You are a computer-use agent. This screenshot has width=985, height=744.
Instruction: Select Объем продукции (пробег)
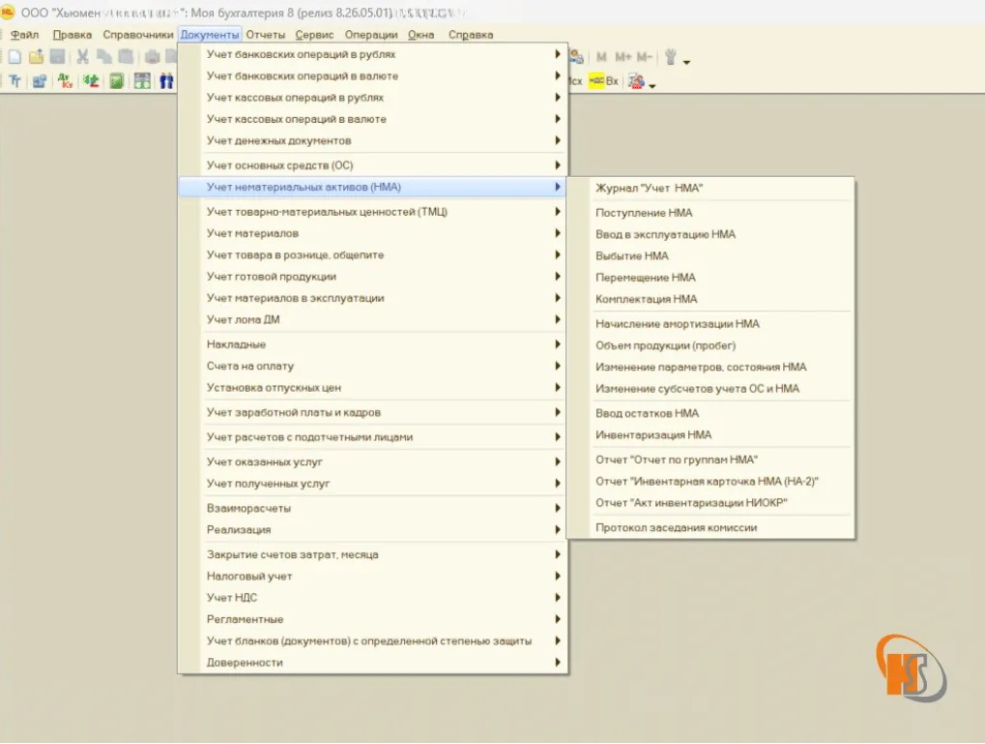pyautogui.click(x=710, y=345)
